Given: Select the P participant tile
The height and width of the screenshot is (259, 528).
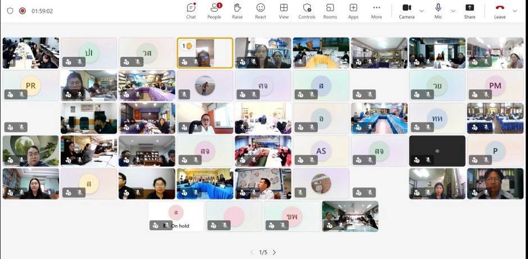Looking at the screenshot, I should tap(495, 151).
